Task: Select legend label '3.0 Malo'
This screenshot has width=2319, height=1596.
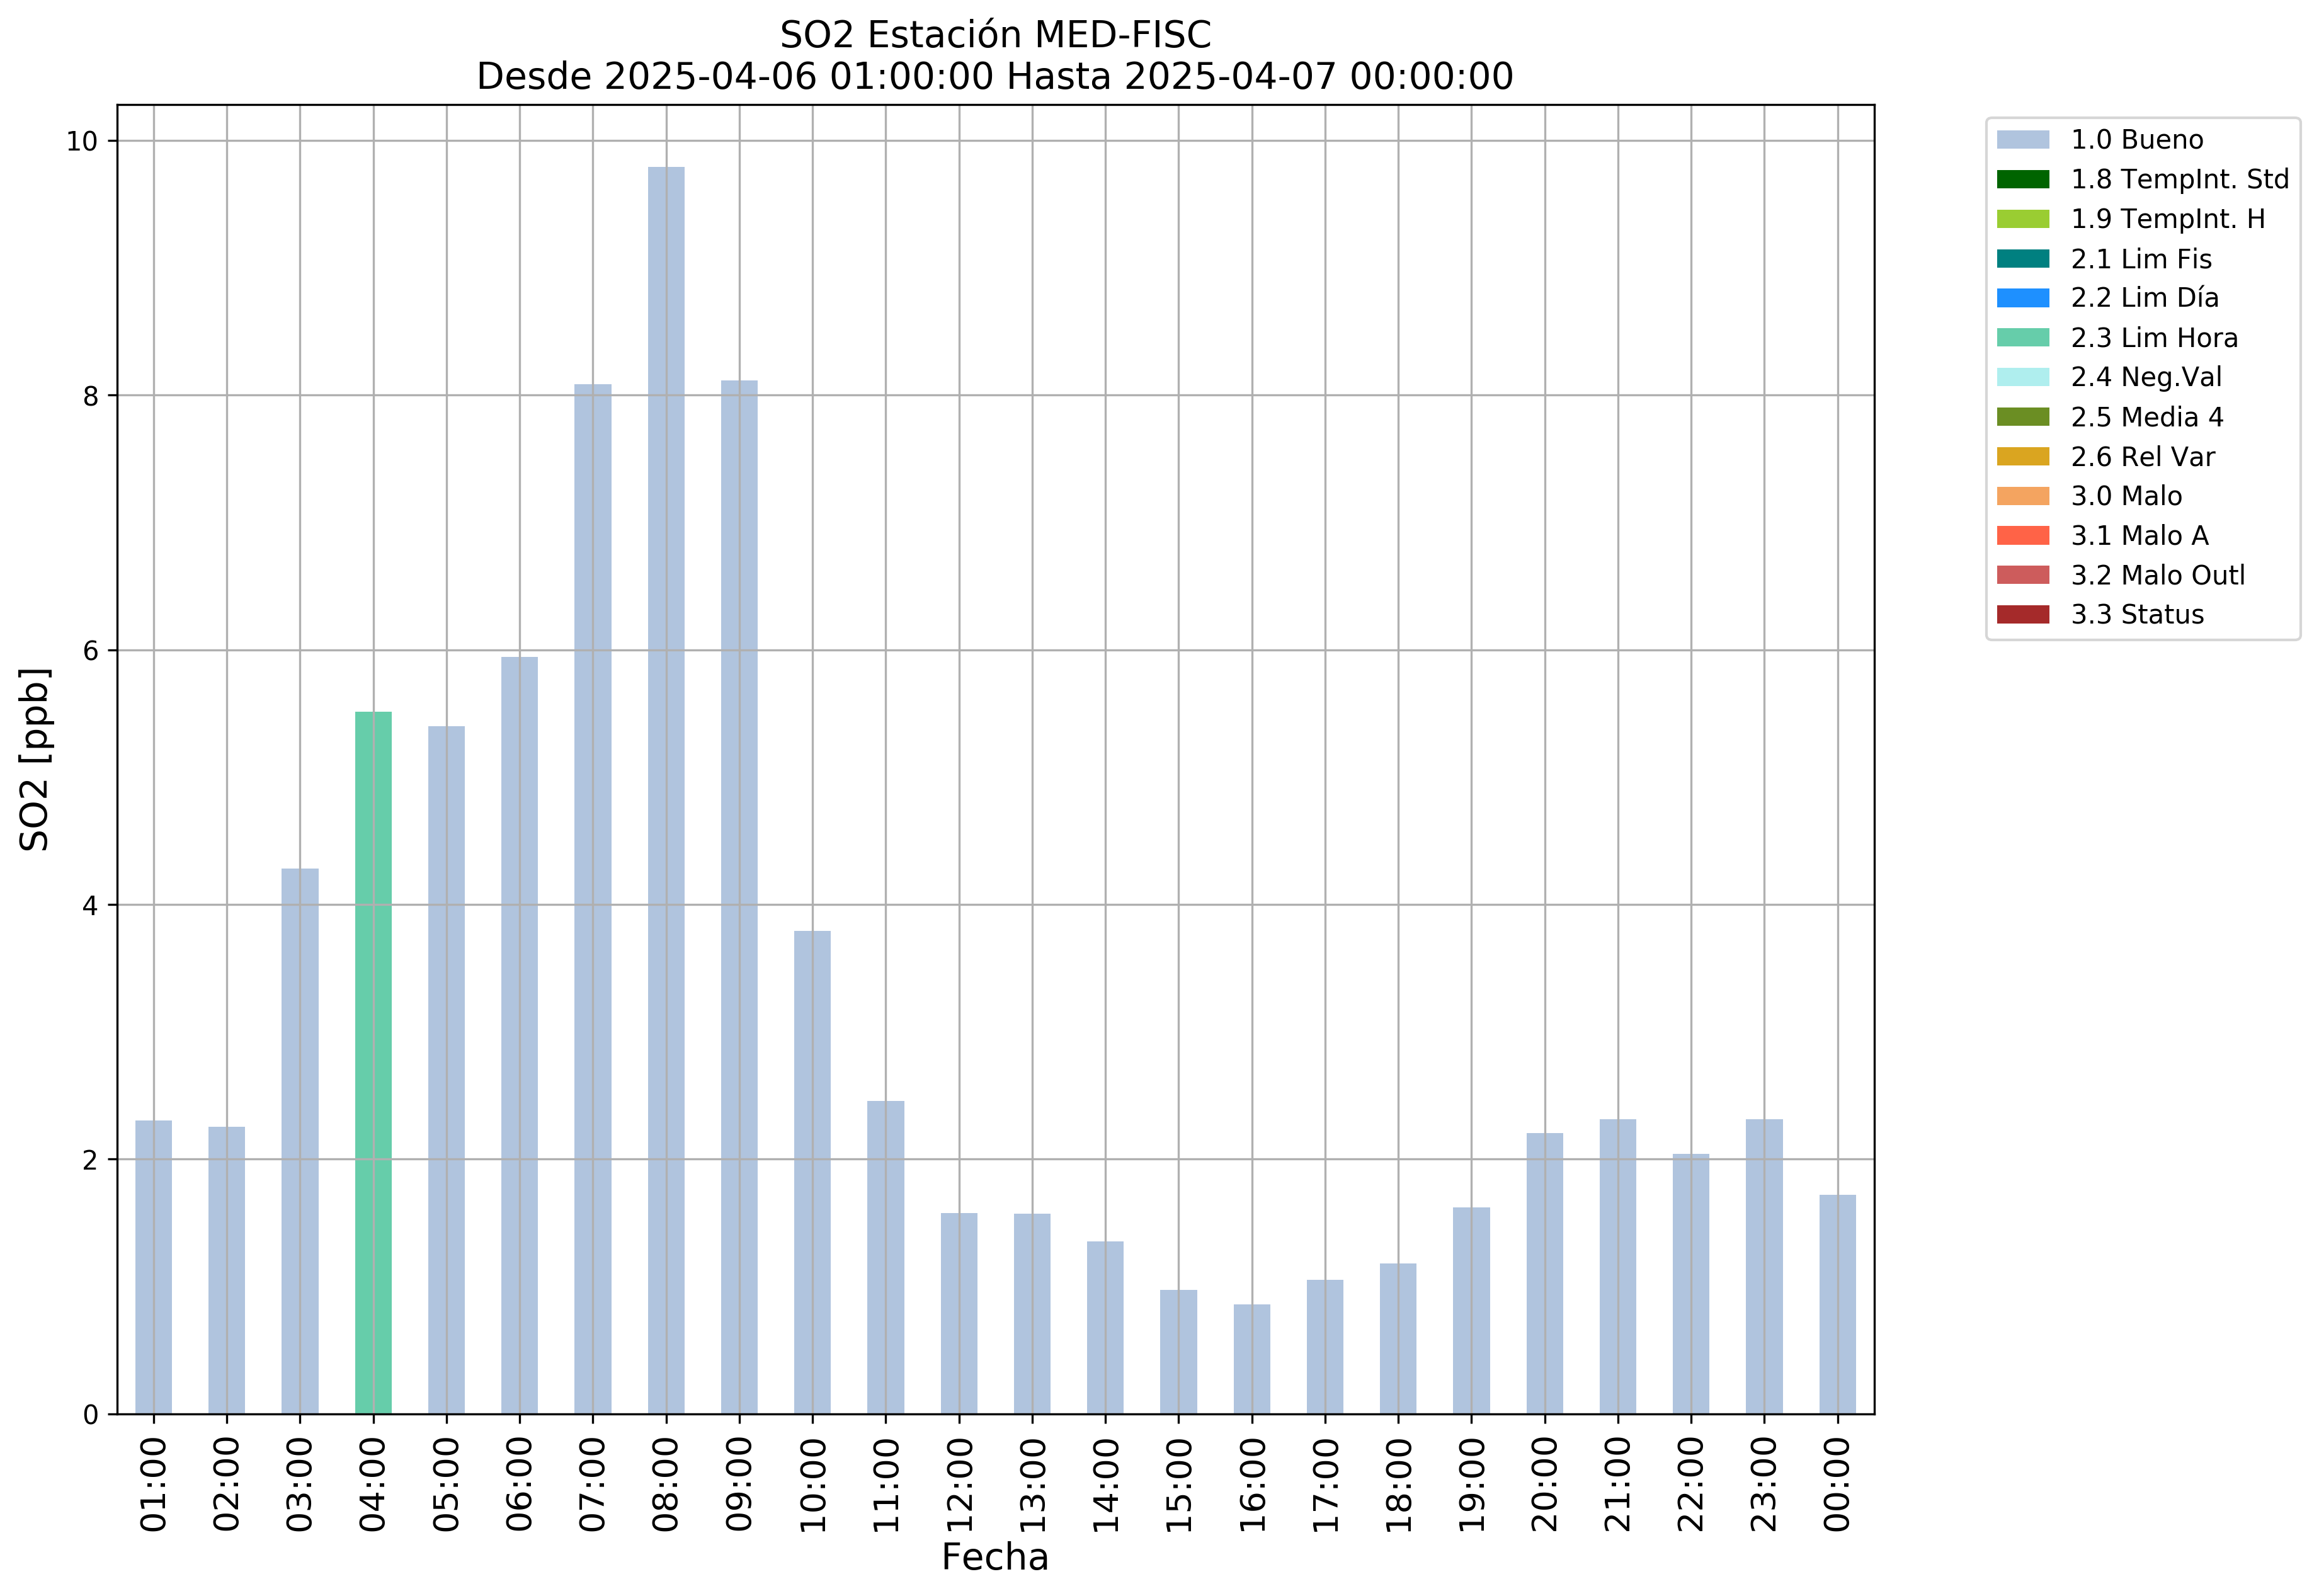Action: tap(2126, 496)
